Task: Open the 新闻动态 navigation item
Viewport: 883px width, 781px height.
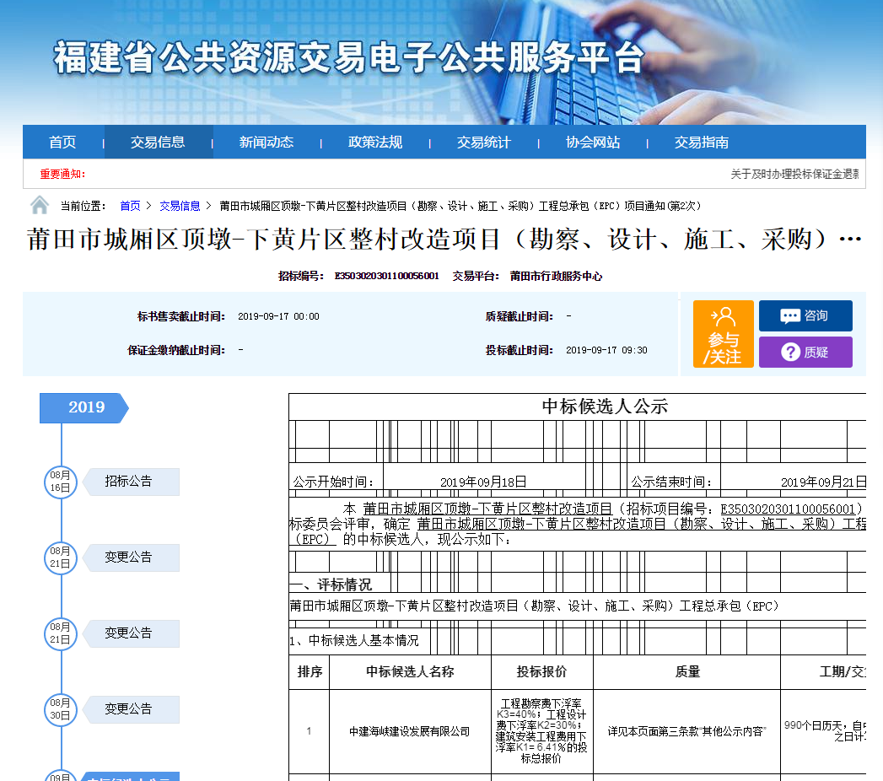Action: (x=267, y=142)
